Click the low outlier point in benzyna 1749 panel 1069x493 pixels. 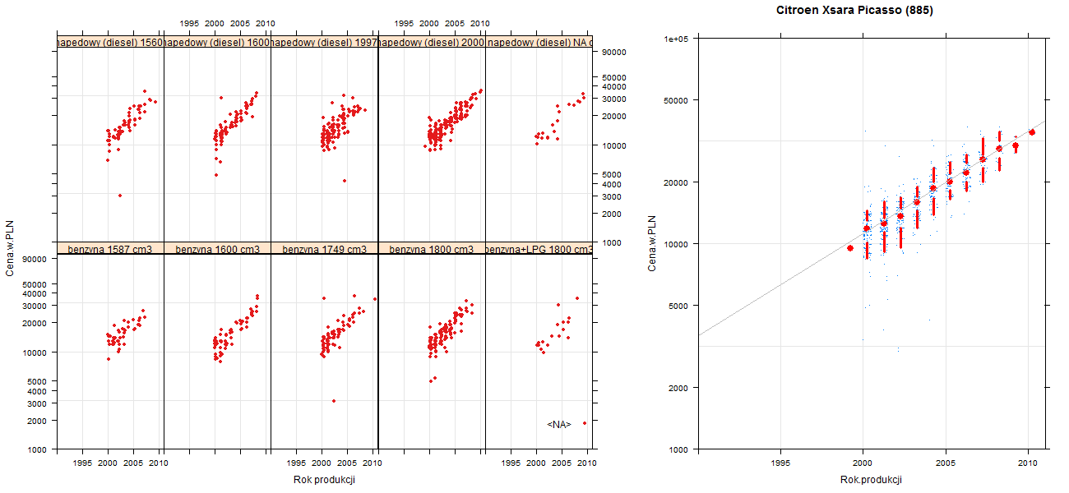tap(333, 401)
